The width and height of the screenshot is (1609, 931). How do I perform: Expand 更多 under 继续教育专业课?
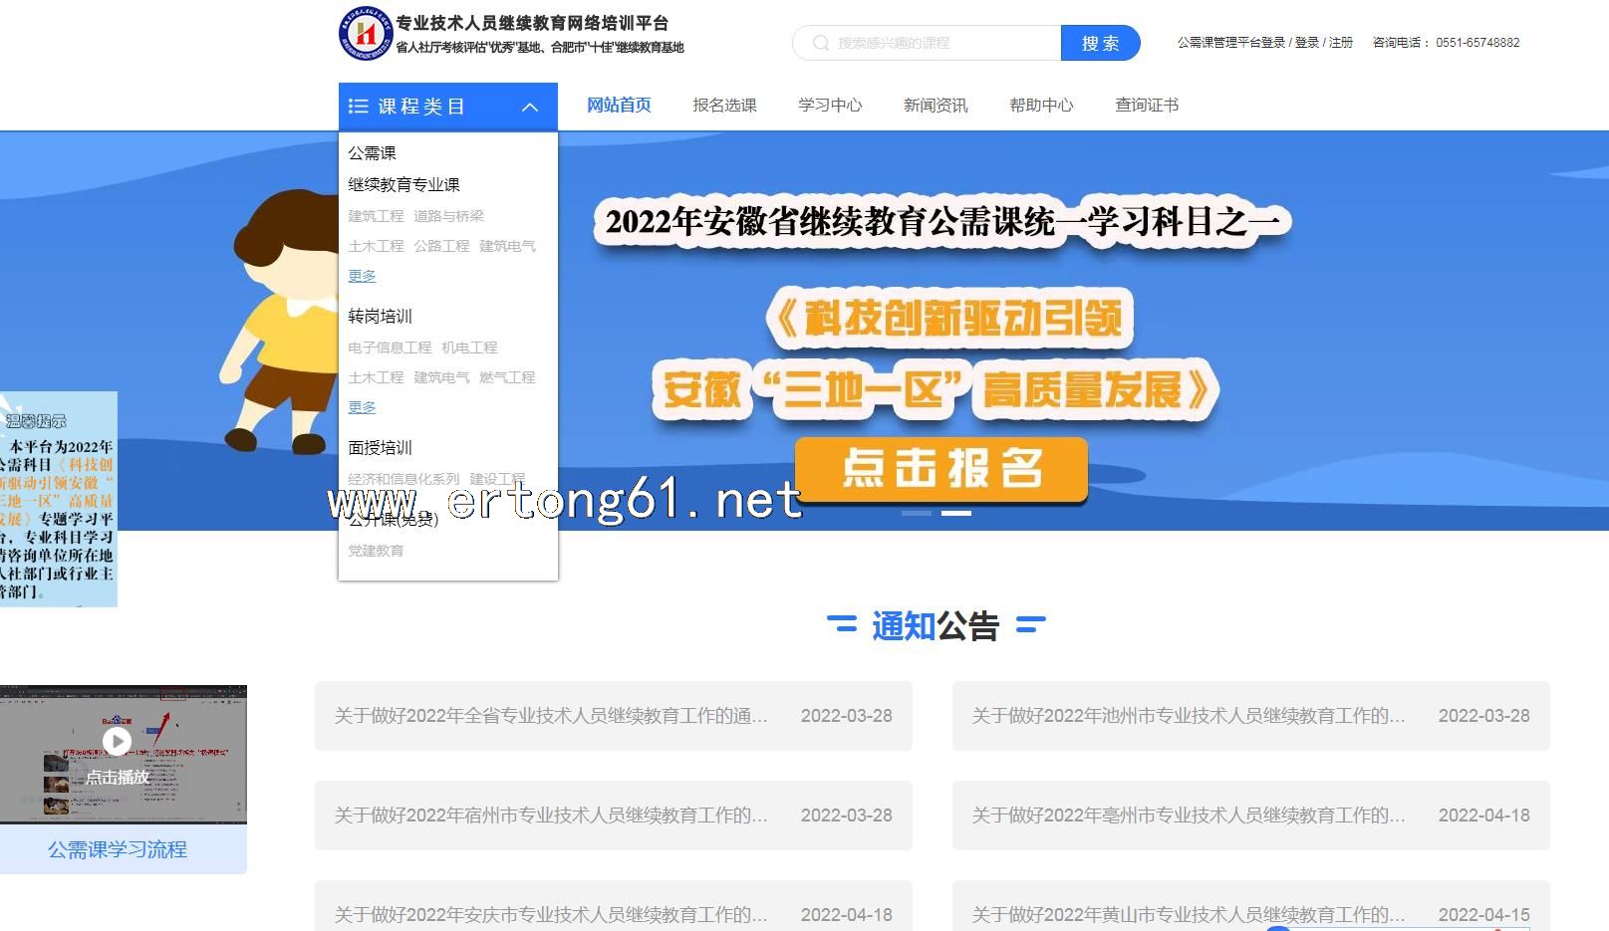coord(362,276)
